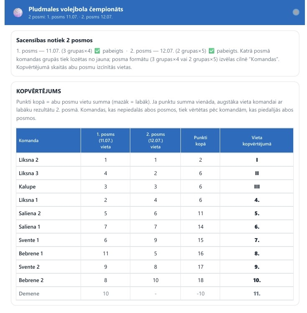Click the green checkmark after 1. posms
The height and width of the screenshot is (313, 307).
pos(97,51)
